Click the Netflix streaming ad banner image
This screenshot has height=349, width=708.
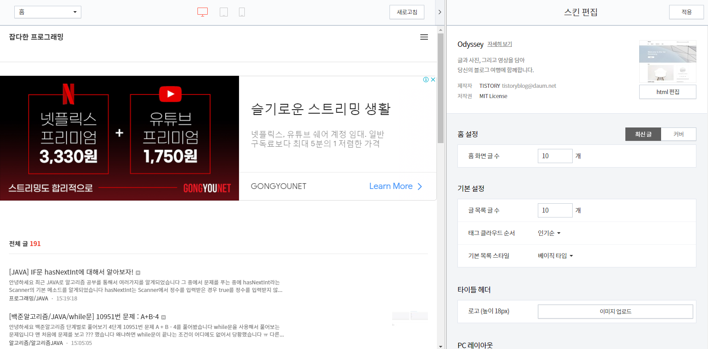tap(119, 138)
